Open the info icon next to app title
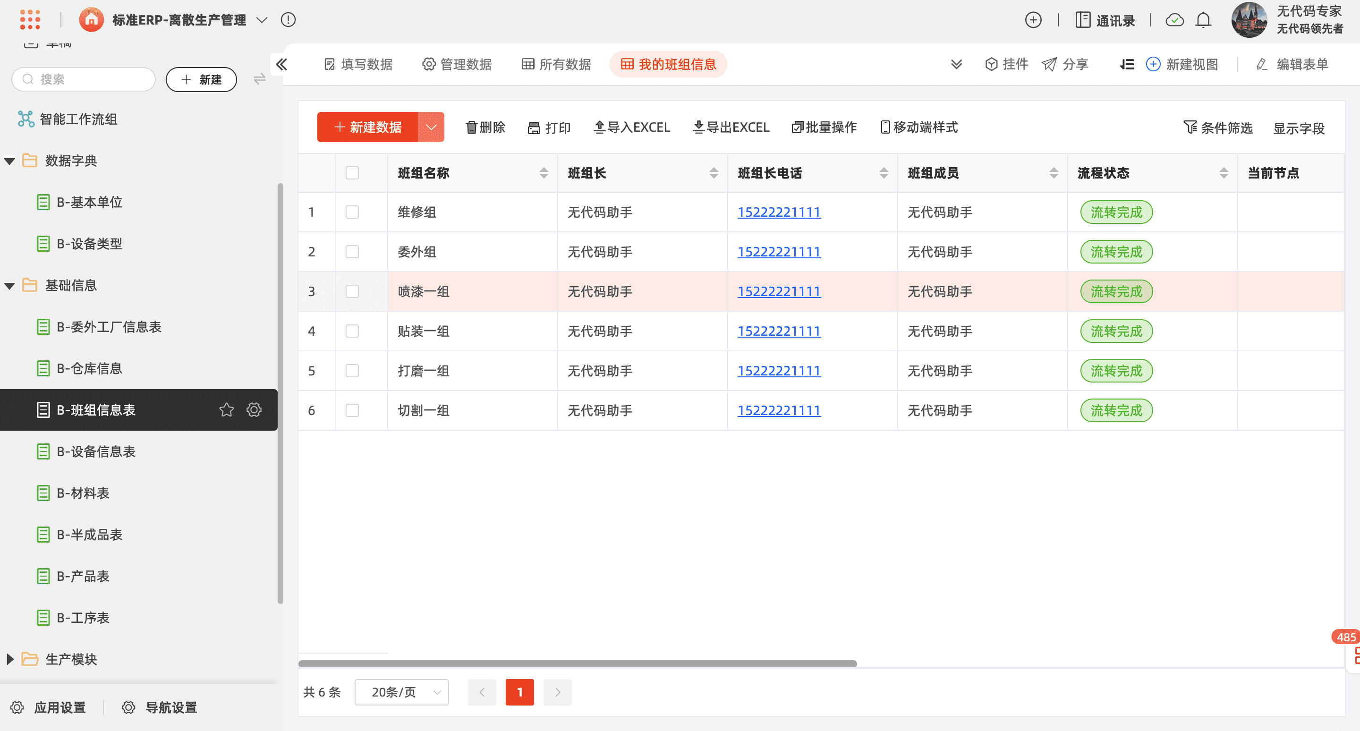The height and width of the screenshot is (731, 1360). [x=288, y=20]
